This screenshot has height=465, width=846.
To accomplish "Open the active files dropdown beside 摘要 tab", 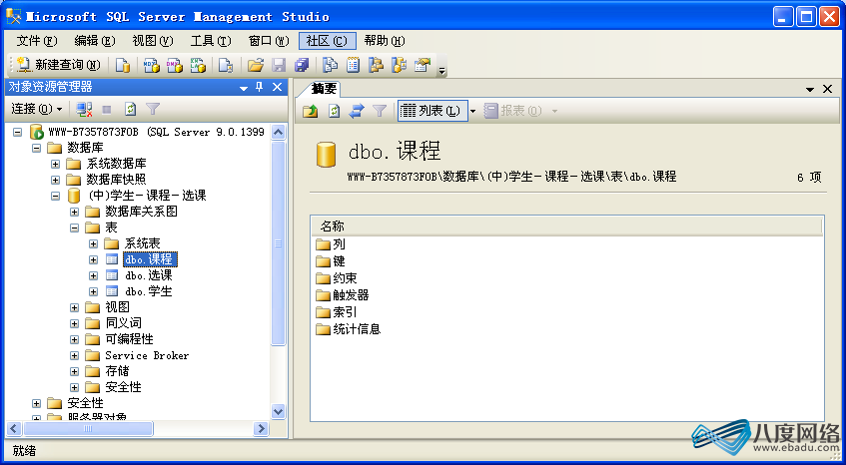I will tap(810, 90).
